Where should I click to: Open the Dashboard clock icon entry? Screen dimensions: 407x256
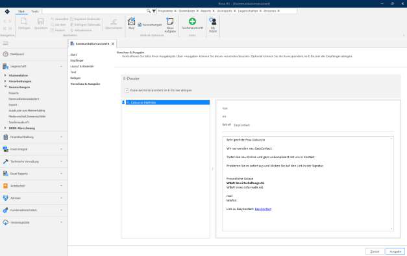tap(5, 54)
